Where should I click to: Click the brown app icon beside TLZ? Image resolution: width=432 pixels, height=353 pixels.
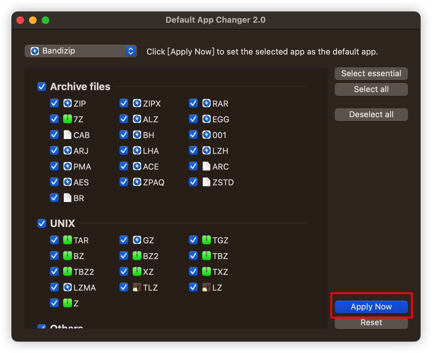[137, 287]
